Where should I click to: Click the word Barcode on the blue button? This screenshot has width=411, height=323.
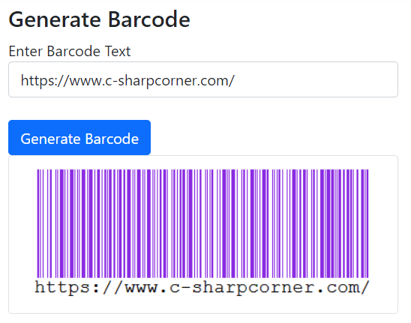coord(112,139)
